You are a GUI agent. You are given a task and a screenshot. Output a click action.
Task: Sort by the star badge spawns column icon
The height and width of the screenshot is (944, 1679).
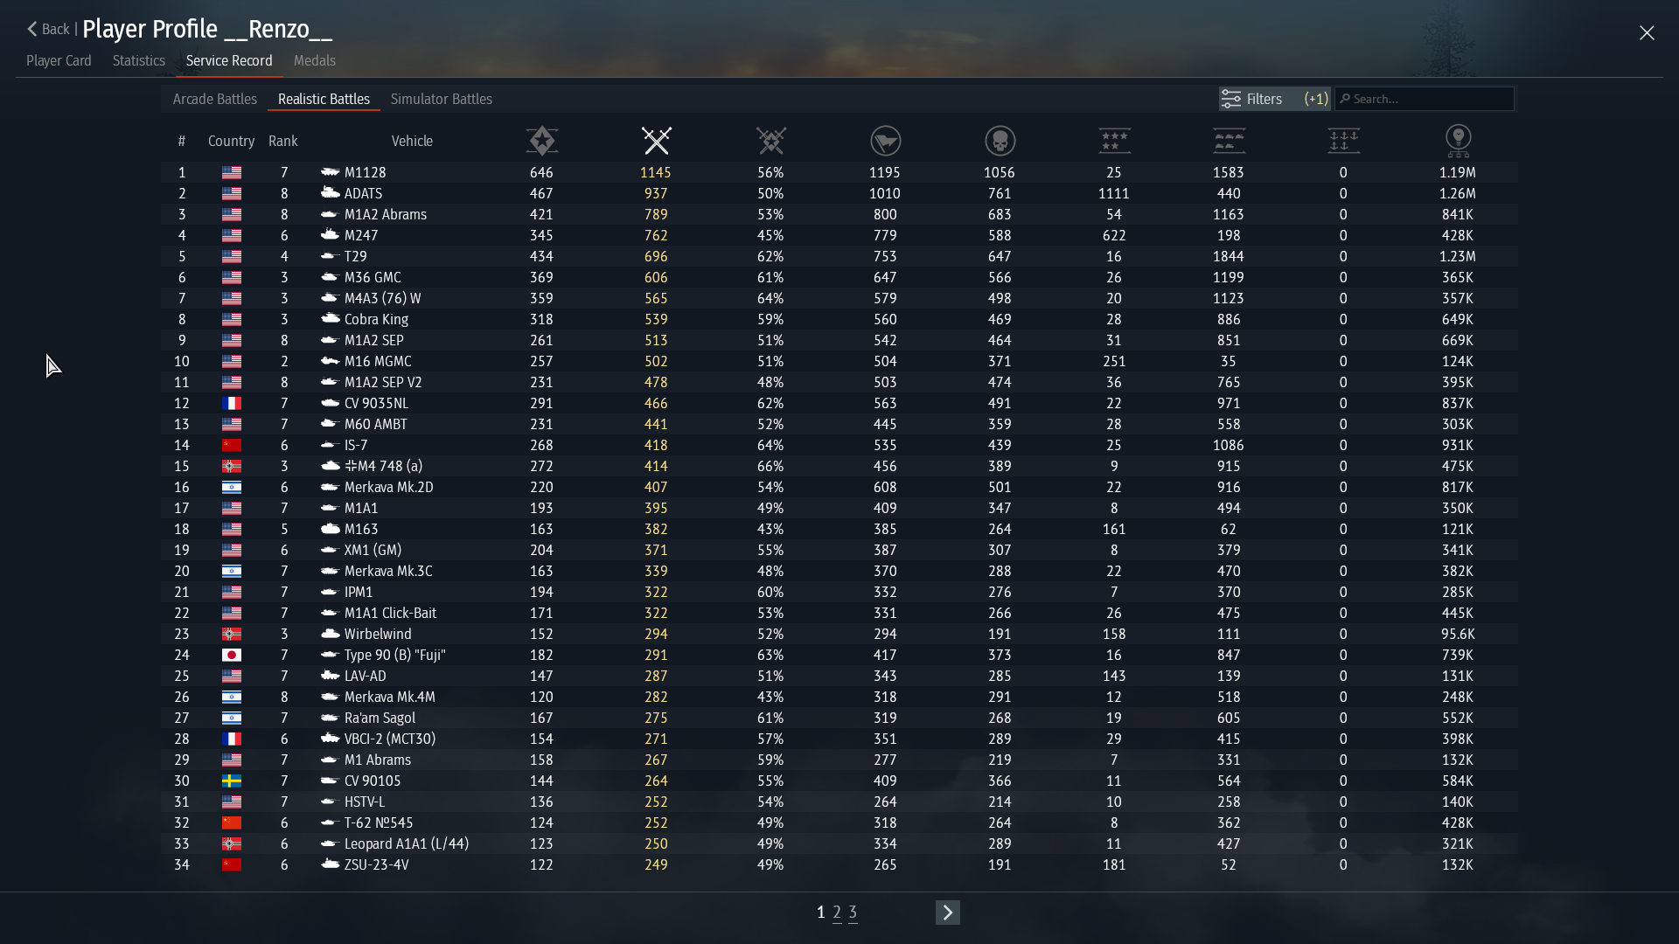(541, 141)
